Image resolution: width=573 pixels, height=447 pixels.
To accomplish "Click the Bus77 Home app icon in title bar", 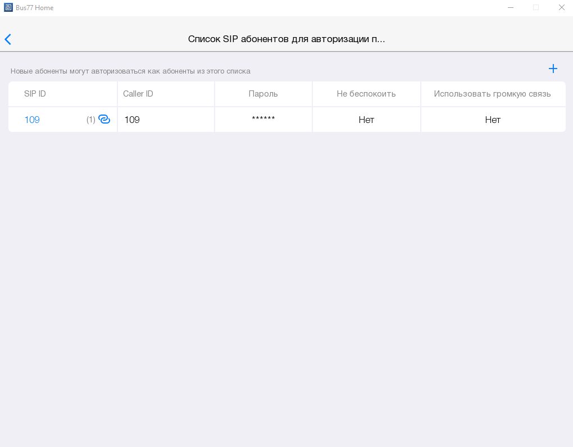I will [x=8, y=8].
